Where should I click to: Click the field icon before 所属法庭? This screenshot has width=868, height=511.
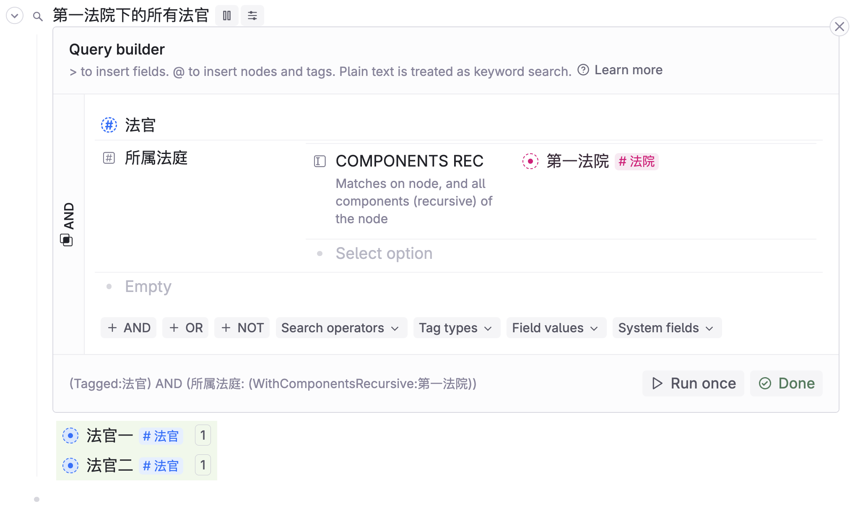click(109, 158)
